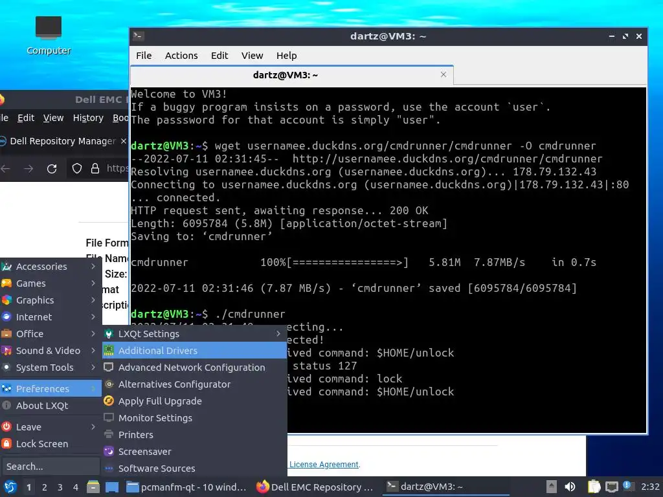Open terminal Actions menu
Viewport: 663px width, 497px height.
tap(181, 56)
